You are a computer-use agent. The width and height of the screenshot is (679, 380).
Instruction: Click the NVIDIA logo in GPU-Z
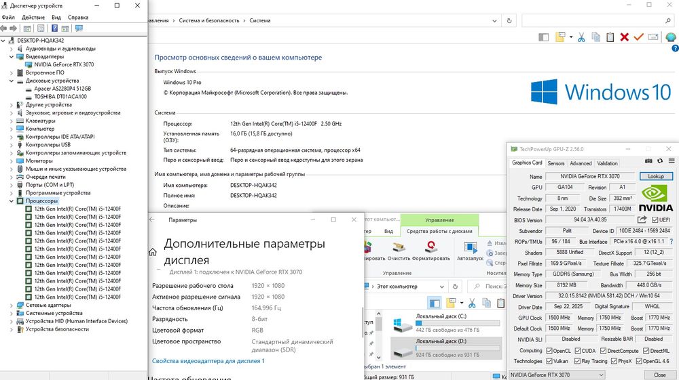pos(656,198)
